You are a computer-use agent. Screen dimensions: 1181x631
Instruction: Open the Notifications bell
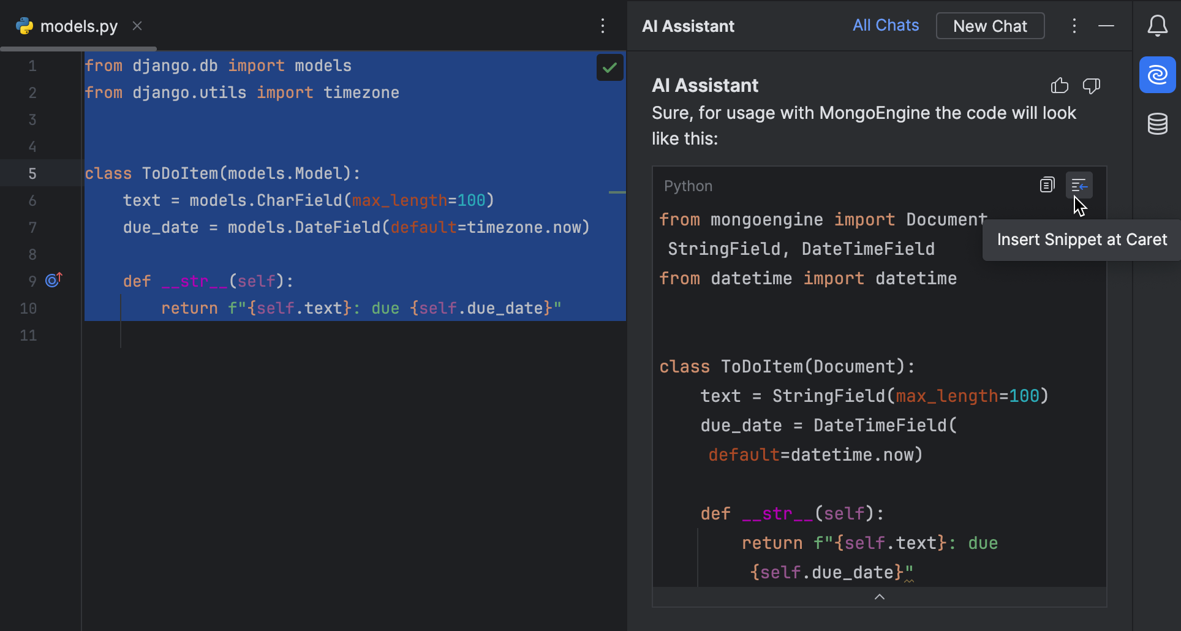pos(1157,26)
